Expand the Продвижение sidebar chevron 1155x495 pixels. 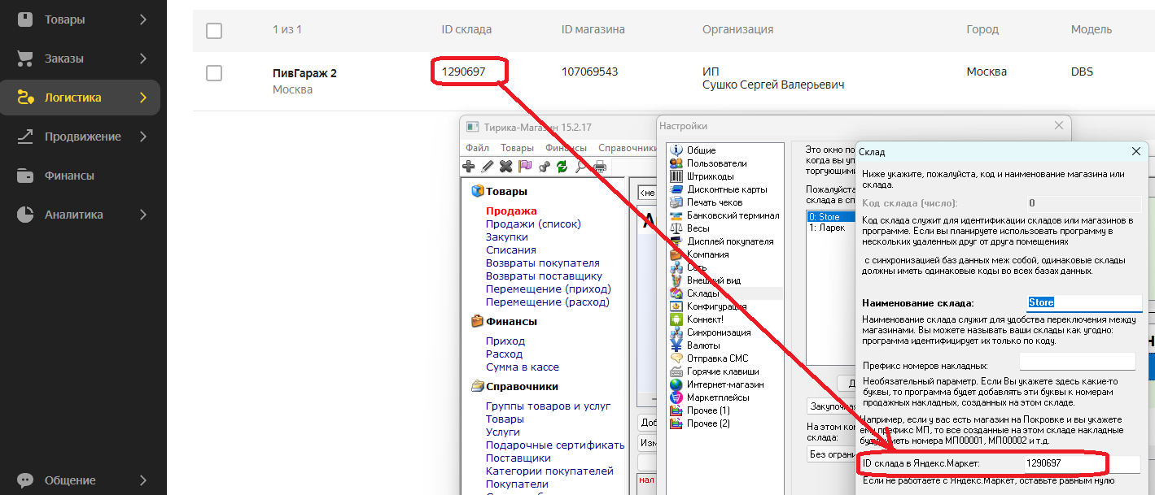point(143,137)
